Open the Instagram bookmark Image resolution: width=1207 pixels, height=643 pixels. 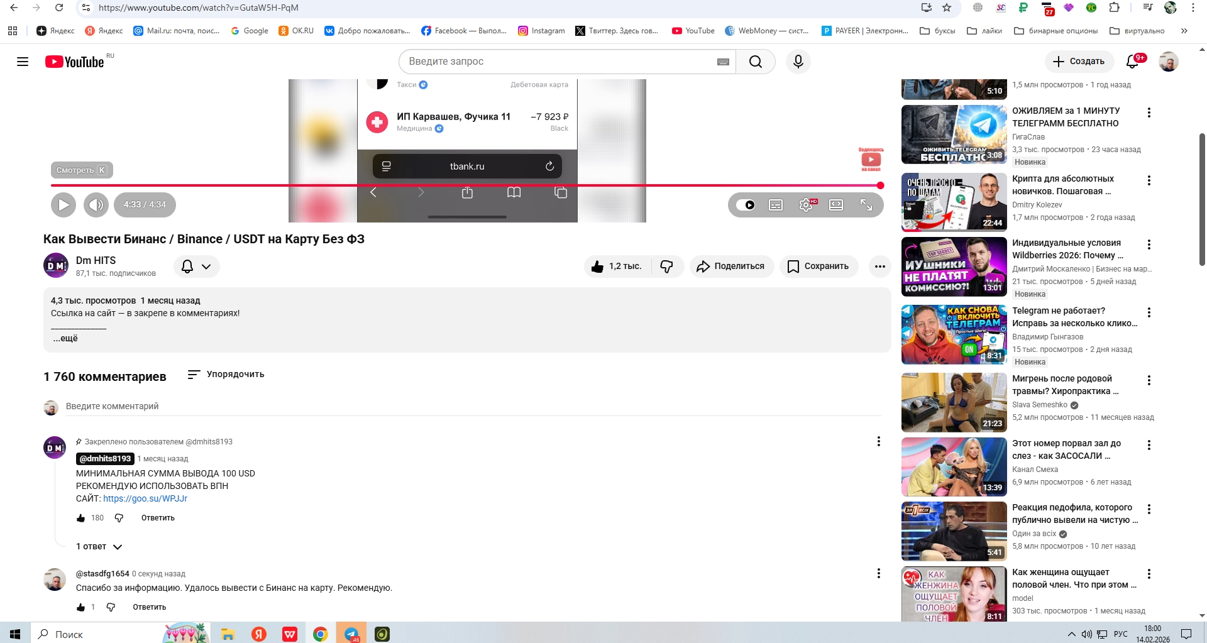pyautogui.click(x=541, y=31)
